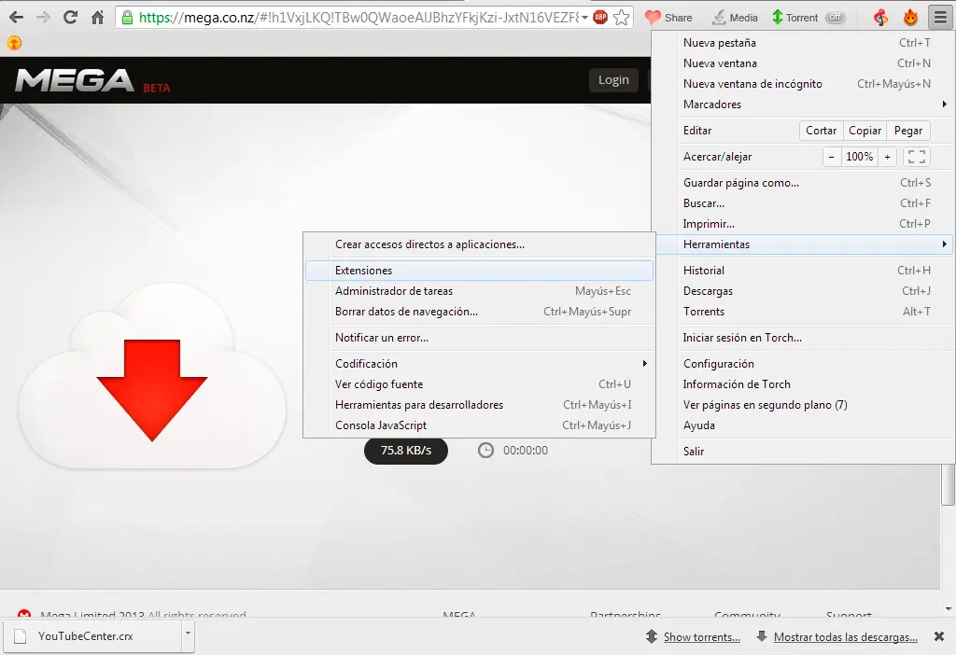Expand the Herramientas submenu arrow

click(x=944, y=244)
